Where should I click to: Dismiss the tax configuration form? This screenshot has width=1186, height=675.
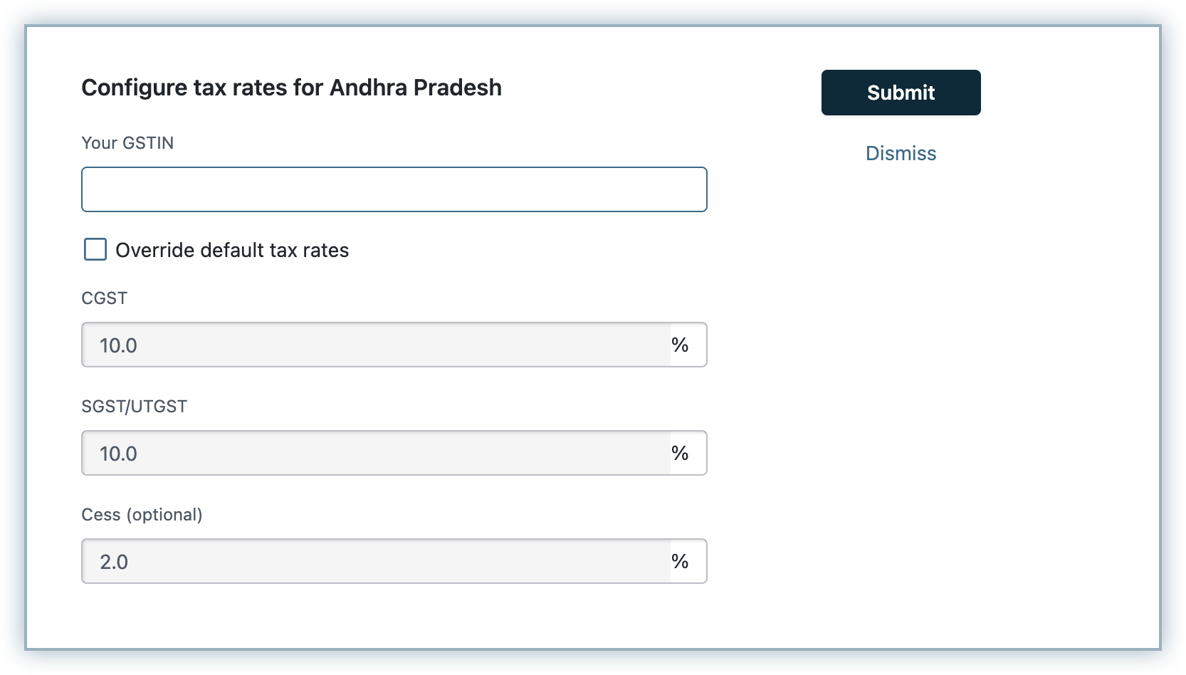tap(901, 154)
